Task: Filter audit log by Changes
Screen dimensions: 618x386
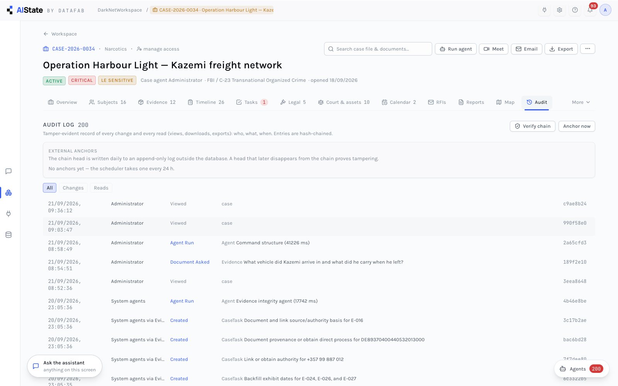Action: pyautogui.click(x=73, y=188)
